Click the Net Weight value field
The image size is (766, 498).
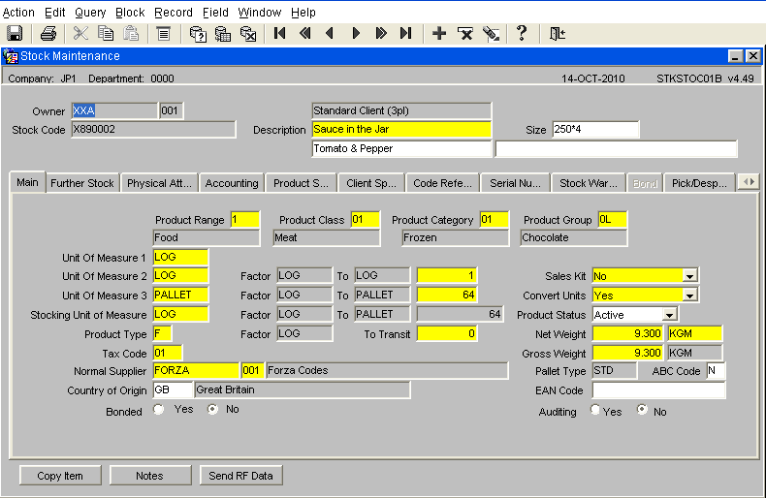pyautogui.click(x=627, y=333)
